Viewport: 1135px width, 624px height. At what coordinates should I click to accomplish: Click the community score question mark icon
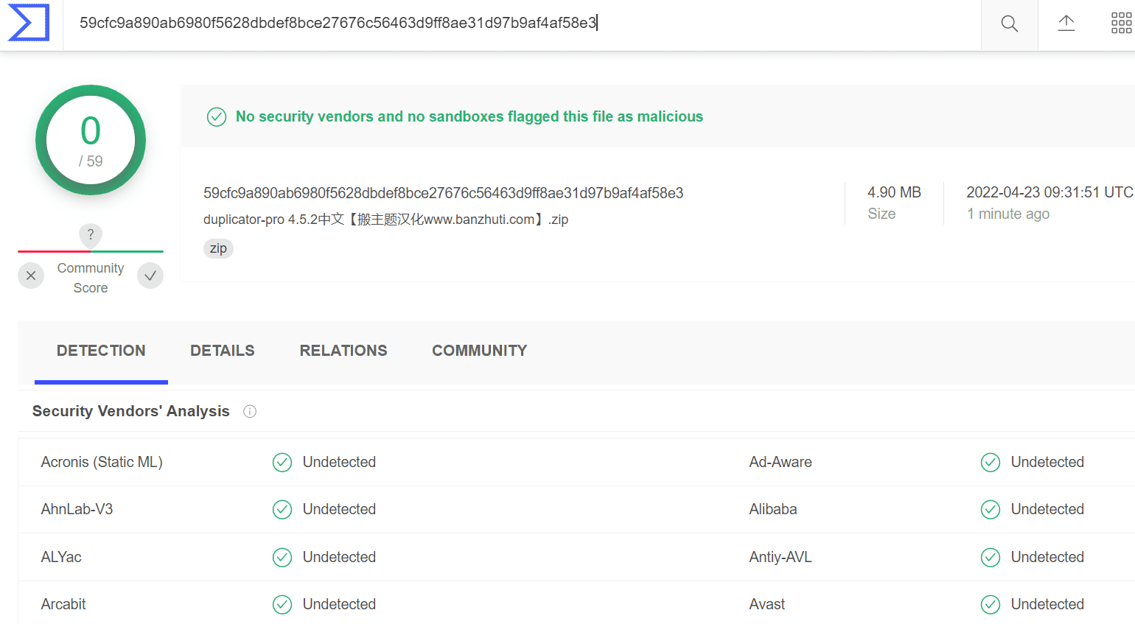point(91,234)
